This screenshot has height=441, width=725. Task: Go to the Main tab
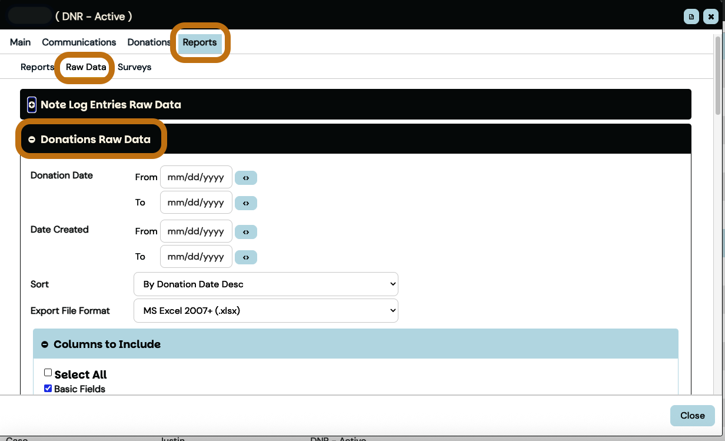click(21, 42)
